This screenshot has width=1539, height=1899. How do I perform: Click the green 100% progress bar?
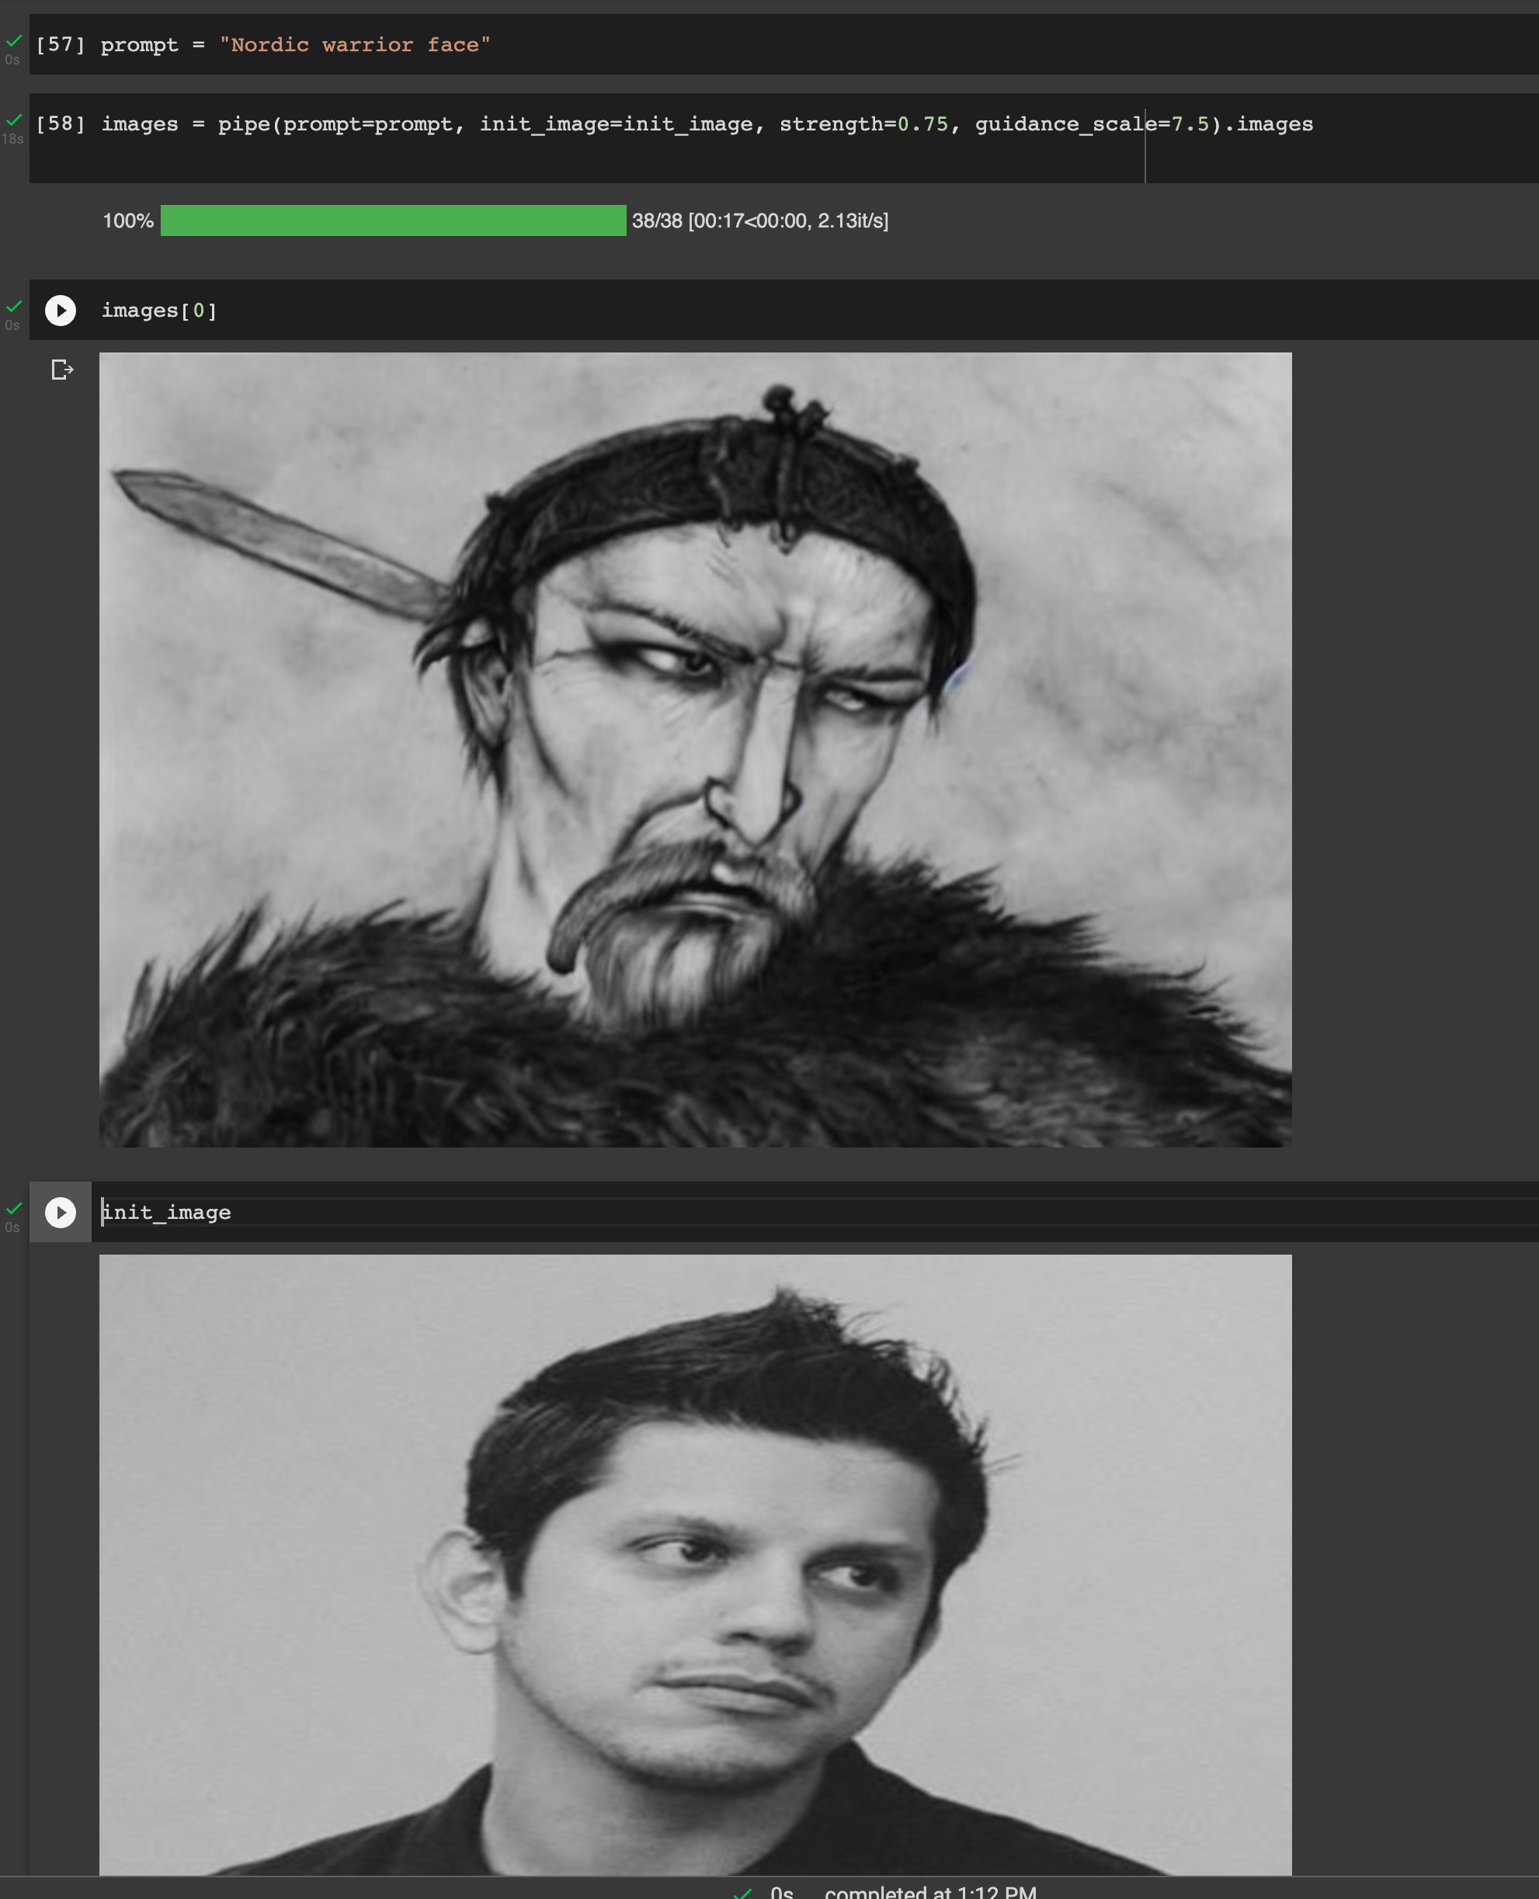(x=393, y=220)
